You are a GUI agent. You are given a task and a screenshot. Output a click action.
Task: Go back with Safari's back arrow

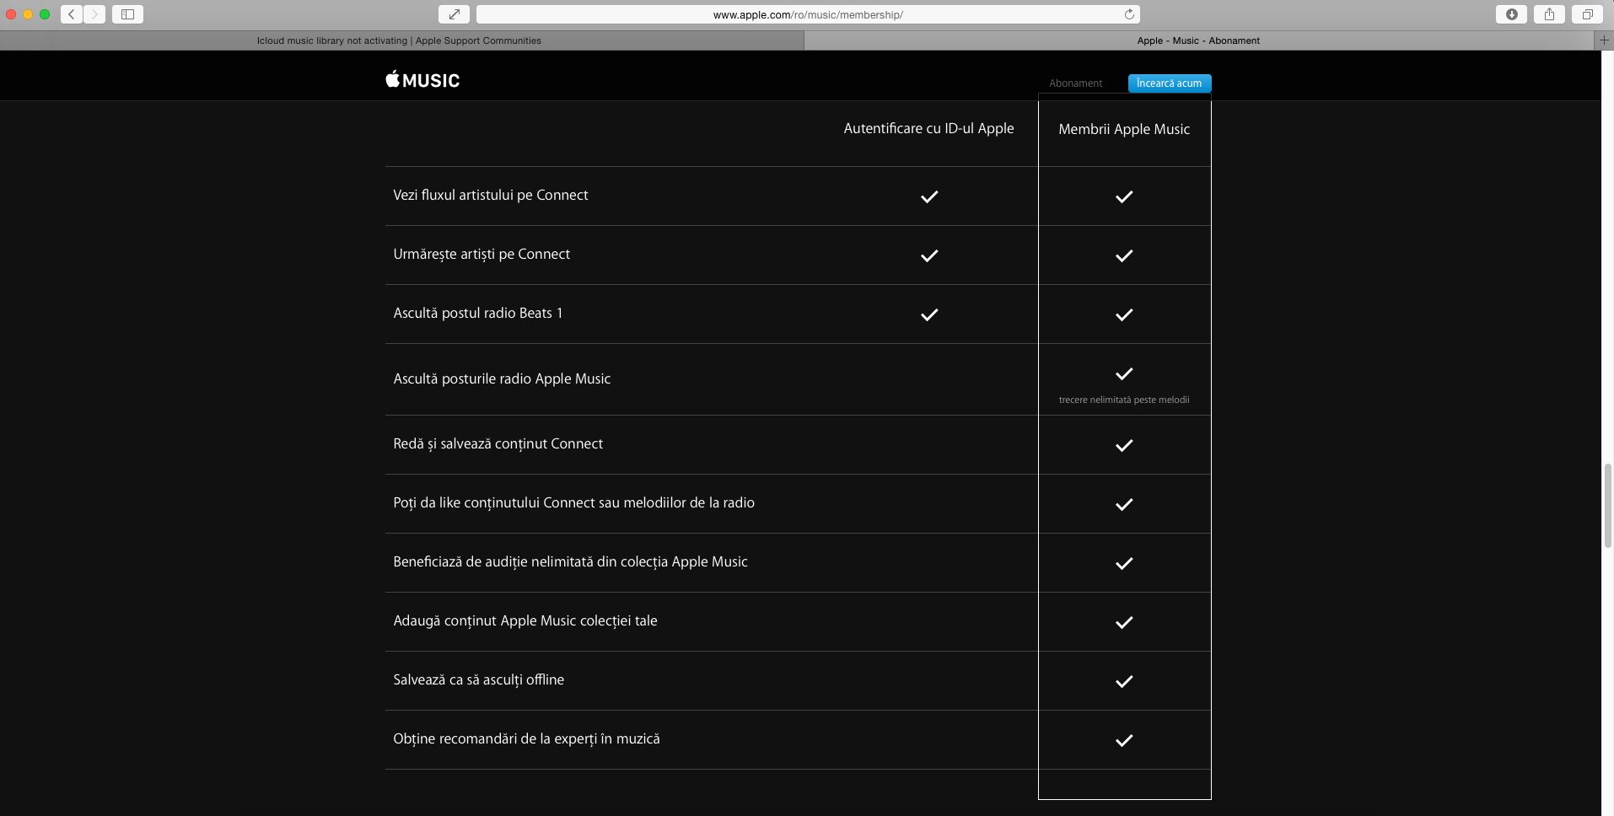[x=72, y=14]
